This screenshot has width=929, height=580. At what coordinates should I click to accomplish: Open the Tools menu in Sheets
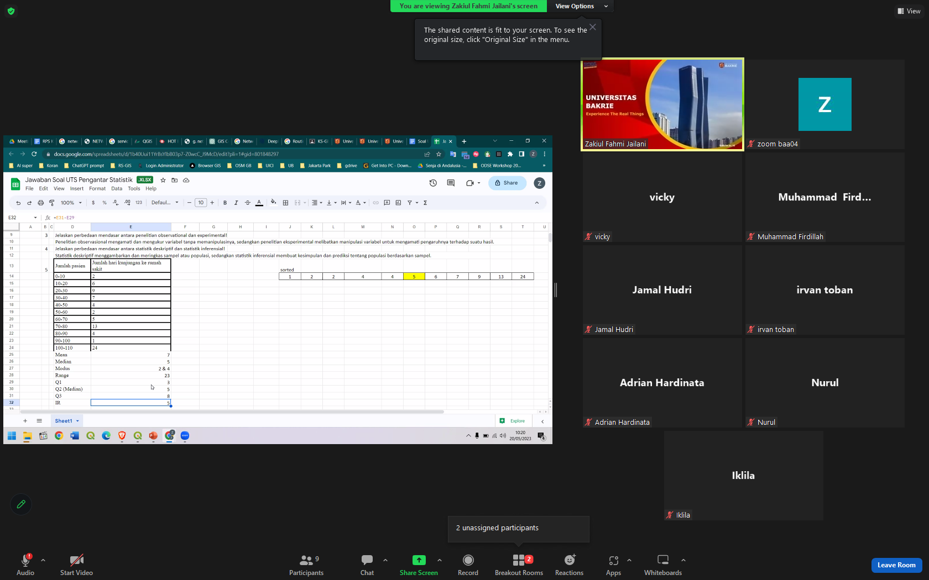[134, 188]
